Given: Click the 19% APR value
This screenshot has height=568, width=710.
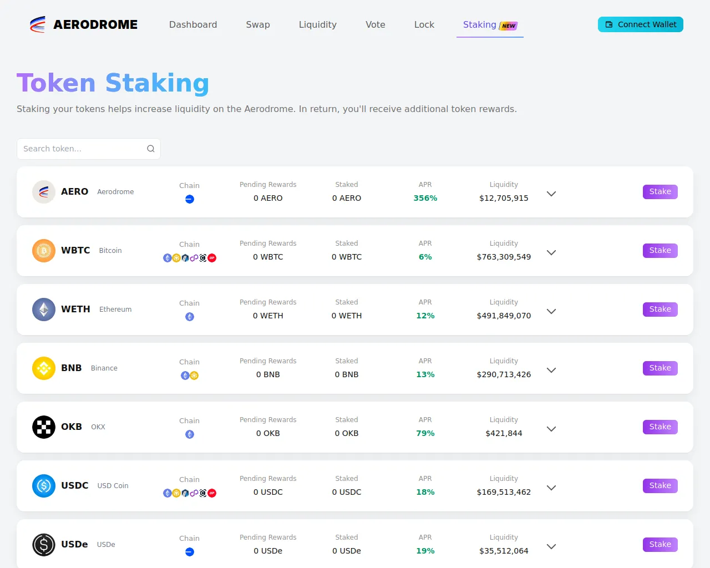Looking at the screenshot, I should (x=425, y=551).
